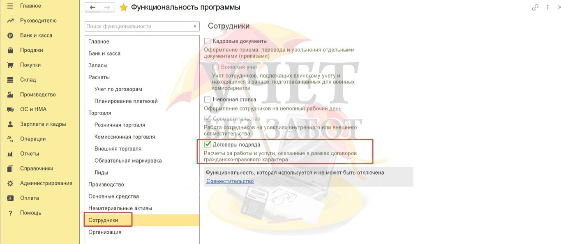Viewport: 561px width, 244px height.
Task: Go back with the left arrow button
Action: pyautogui.click(x=92, y=7)
